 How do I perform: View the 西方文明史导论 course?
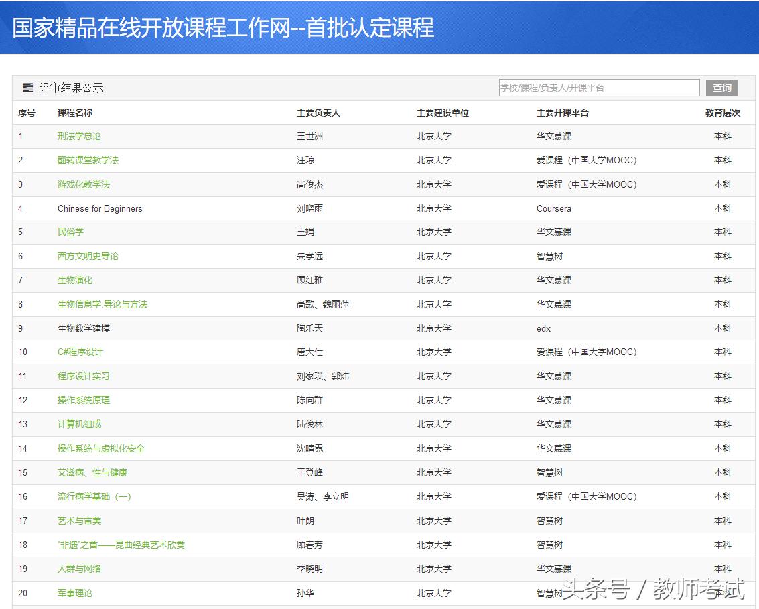[x=88, y=256]
